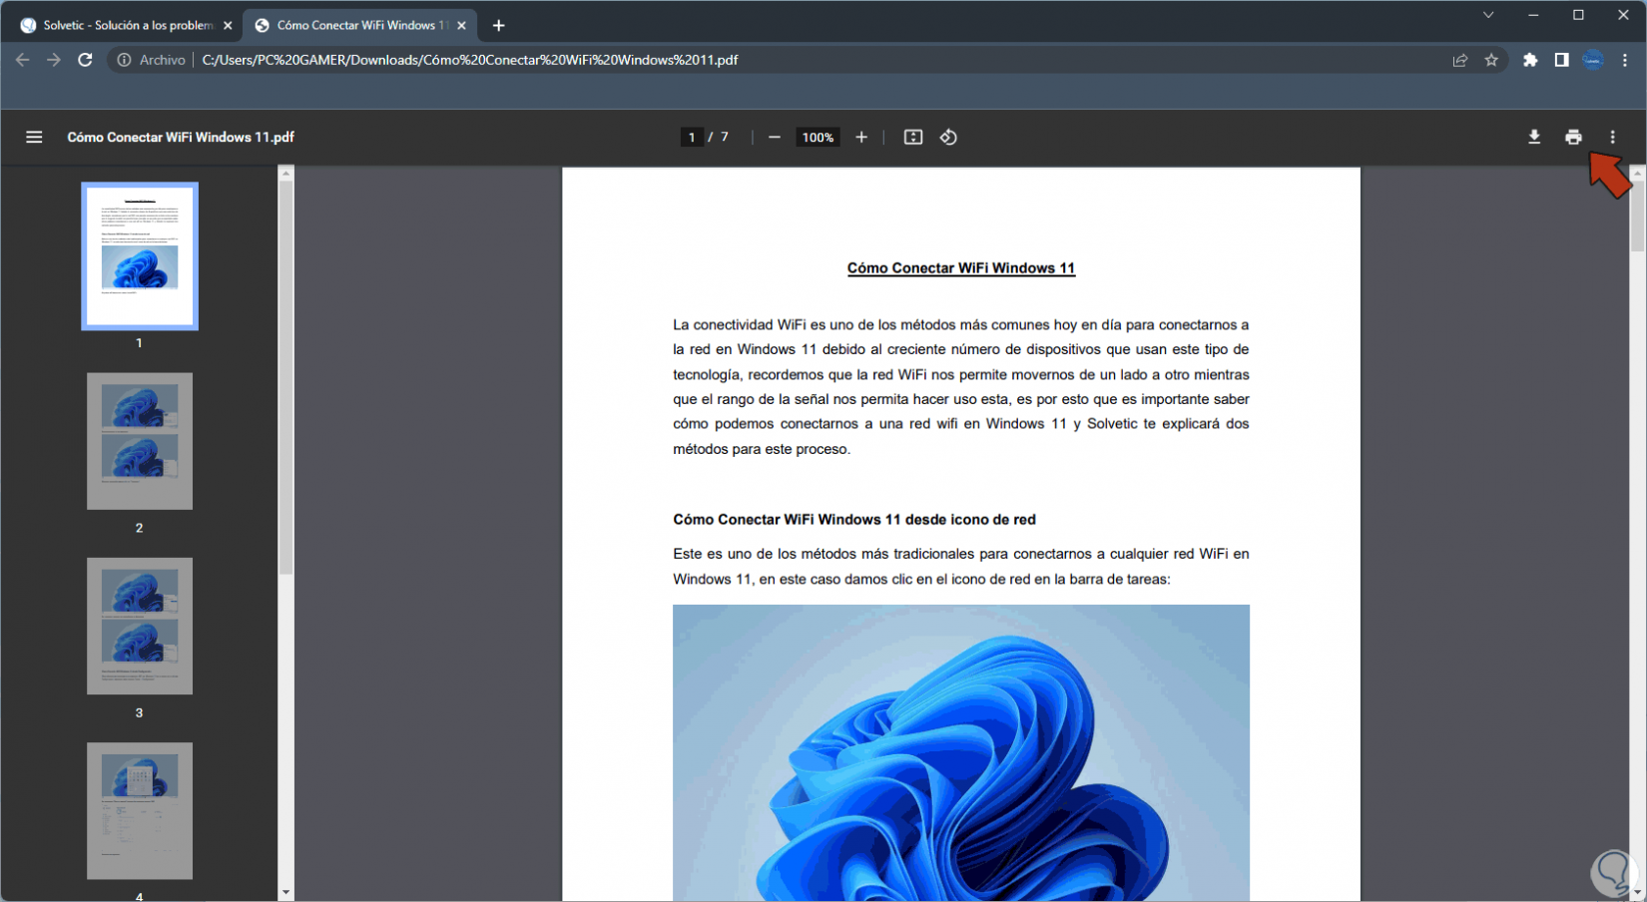Viewport: 1647px width, 902px height.
Task: Click the page number input field
Action: [x=692, y=138]
